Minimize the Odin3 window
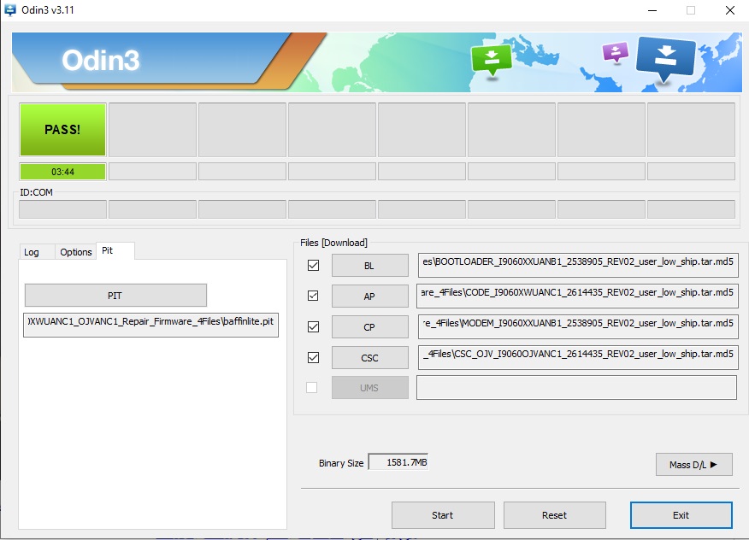 (652, 10)
